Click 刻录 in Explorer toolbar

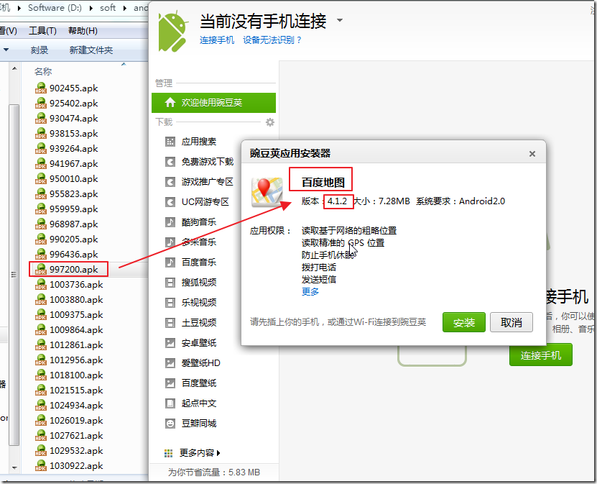coord(40,50)
